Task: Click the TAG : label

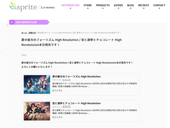Action: [24, 55]
